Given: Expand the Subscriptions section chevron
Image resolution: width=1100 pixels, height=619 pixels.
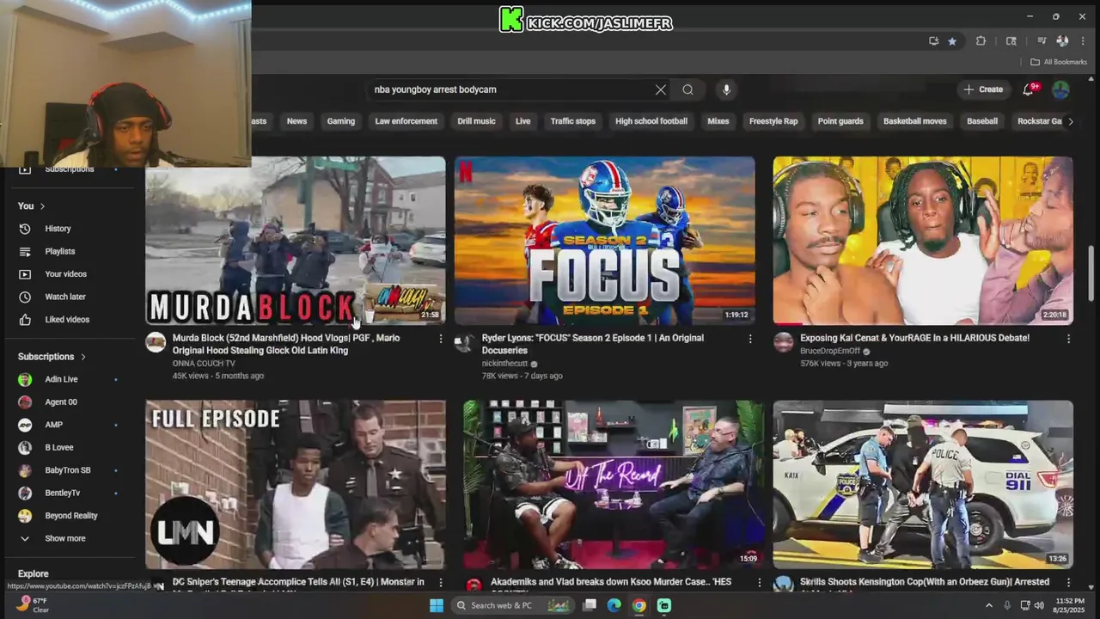Looking at the screenshot, I should pyautogui.click(x=83, y=357).
